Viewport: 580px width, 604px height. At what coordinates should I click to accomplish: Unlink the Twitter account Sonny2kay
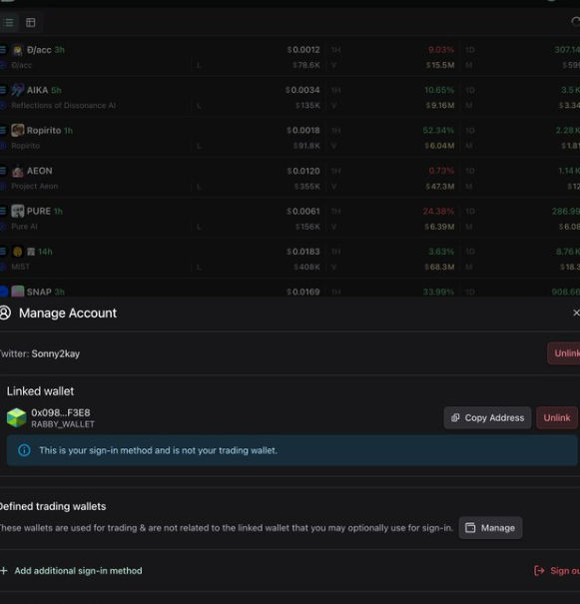pos(564,353)
